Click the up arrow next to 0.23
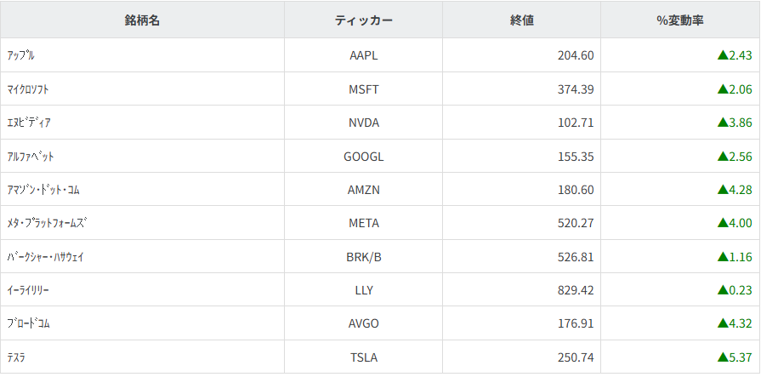761x377 pixels. (723, 290)
